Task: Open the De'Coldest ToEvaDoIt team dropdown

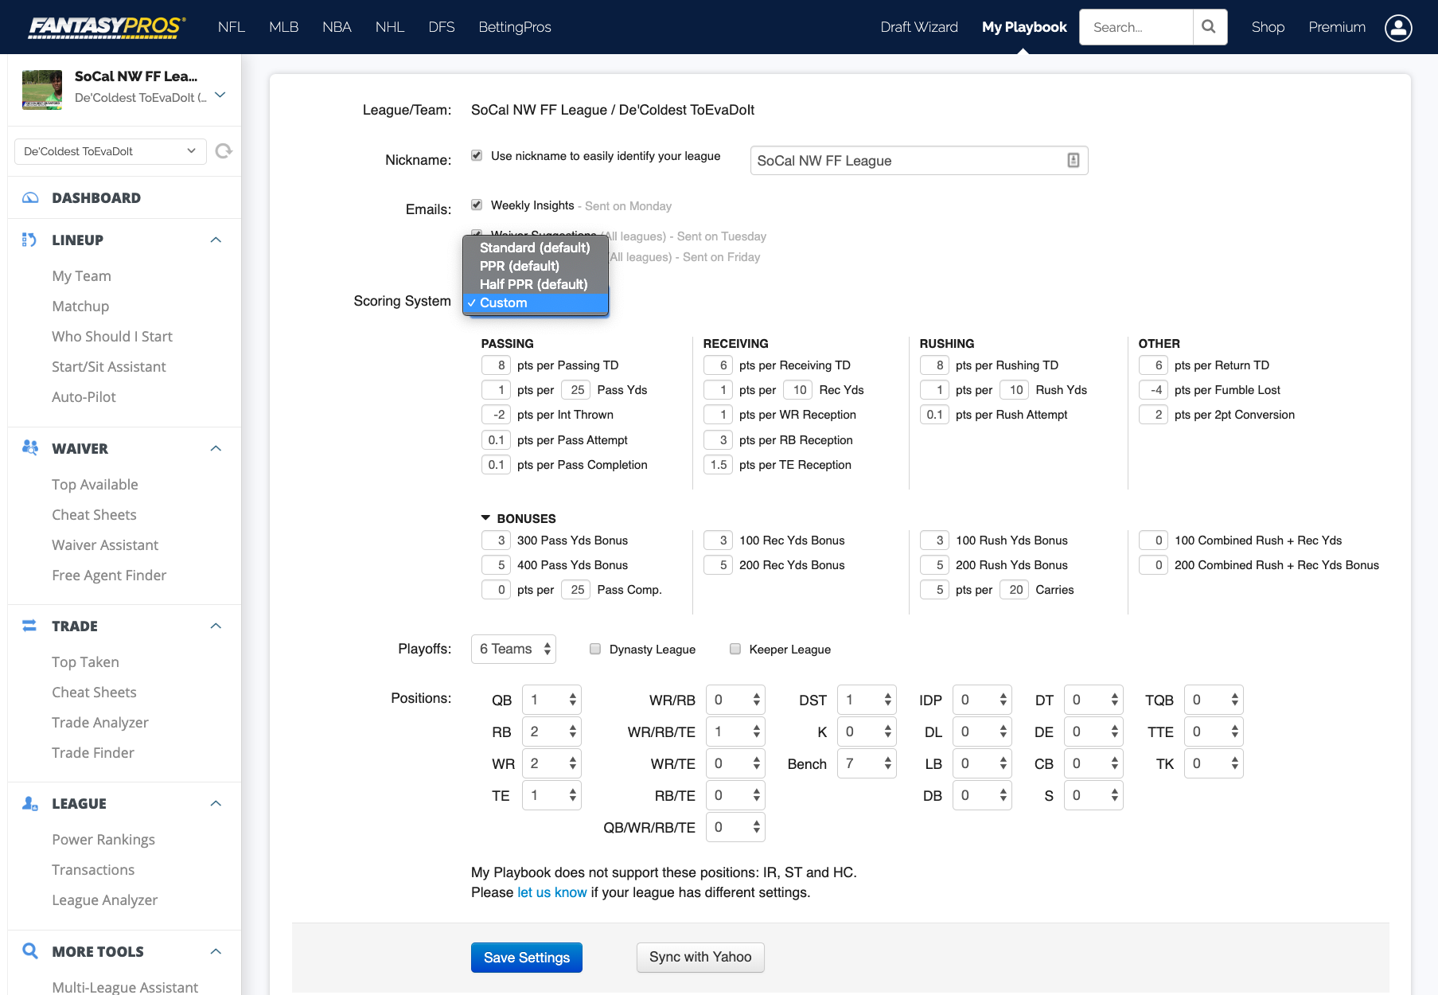Action: point(111,151)
